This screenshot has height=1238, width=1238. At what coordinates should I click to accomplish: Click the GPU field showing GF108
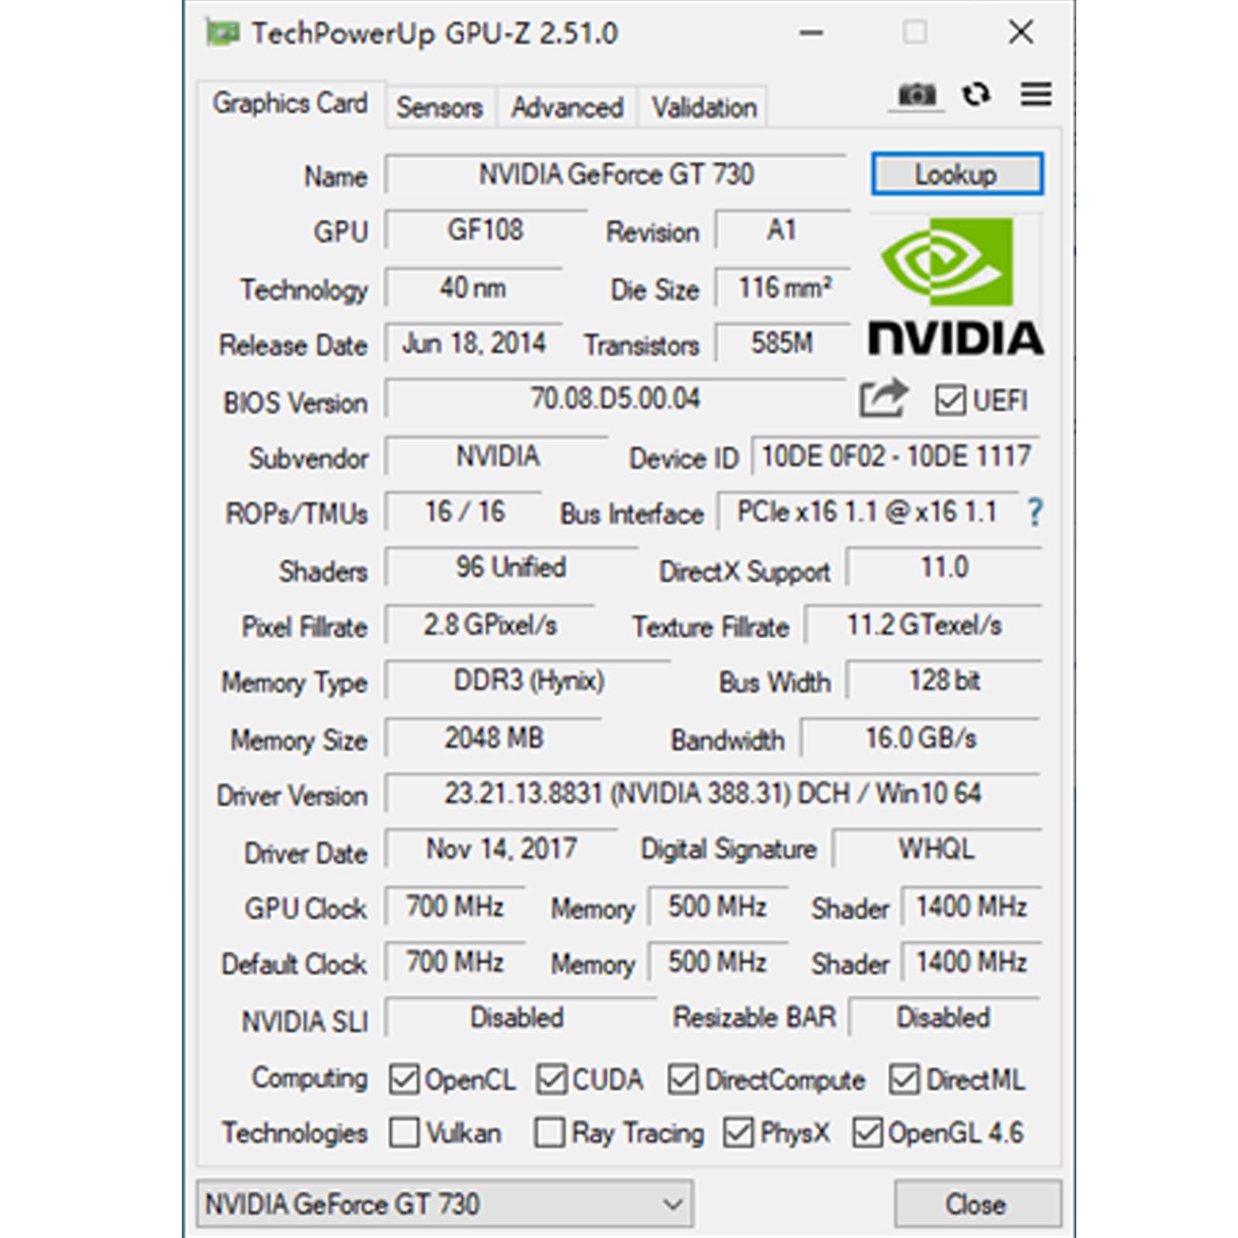point(486,231)
